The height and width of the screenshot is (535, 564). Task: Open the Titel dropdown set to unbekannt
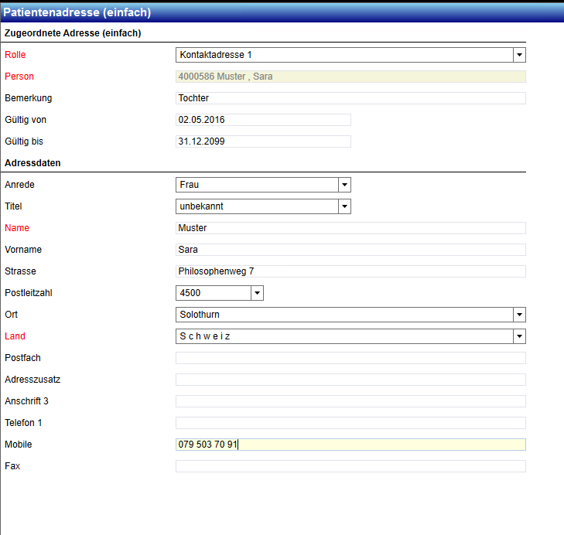(x=263, y=206)
